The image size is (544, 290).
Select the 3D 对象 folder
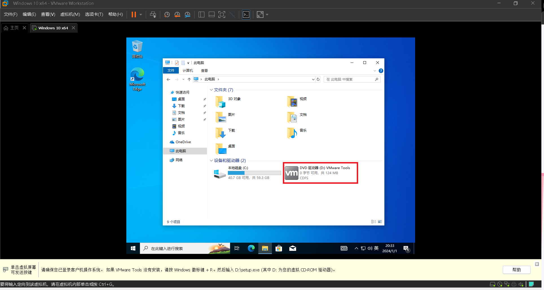(x=228, y=102)
